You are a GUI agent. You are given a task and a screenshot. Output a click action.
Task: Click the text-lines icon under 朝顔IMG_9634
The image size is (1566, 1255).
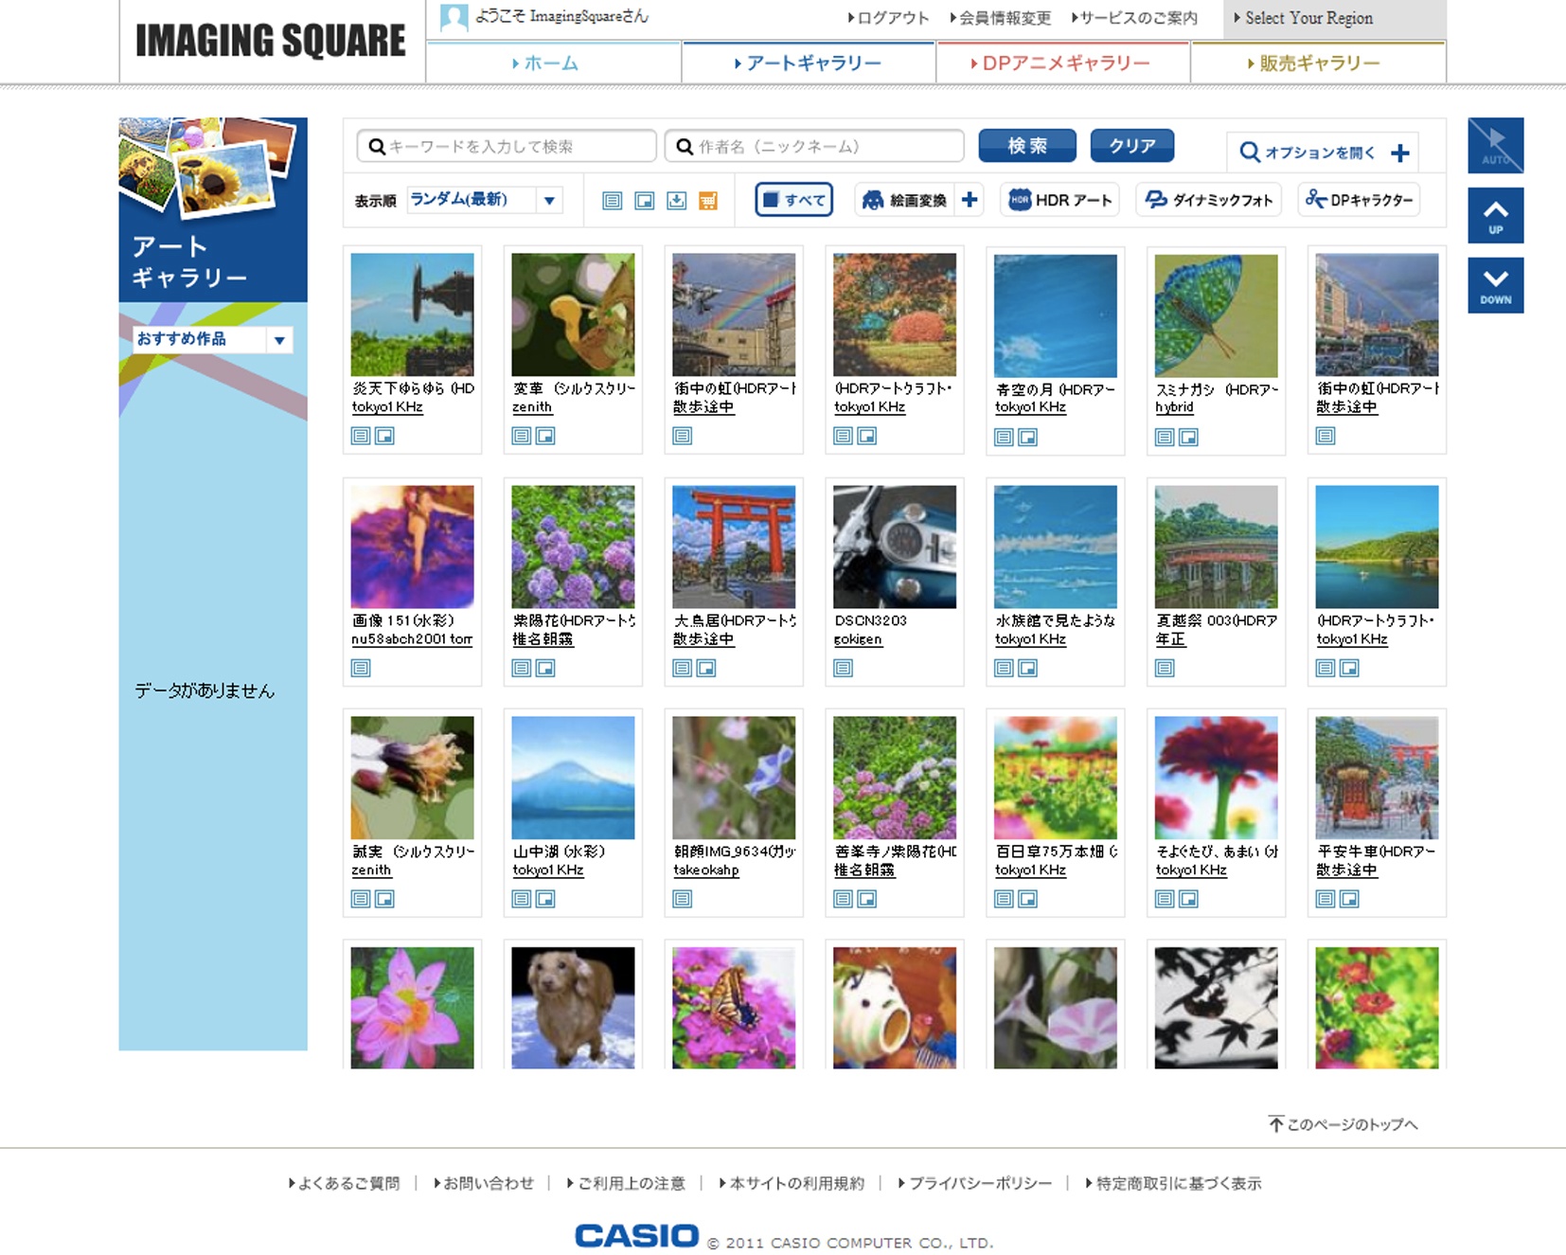(x=683, y=899)
